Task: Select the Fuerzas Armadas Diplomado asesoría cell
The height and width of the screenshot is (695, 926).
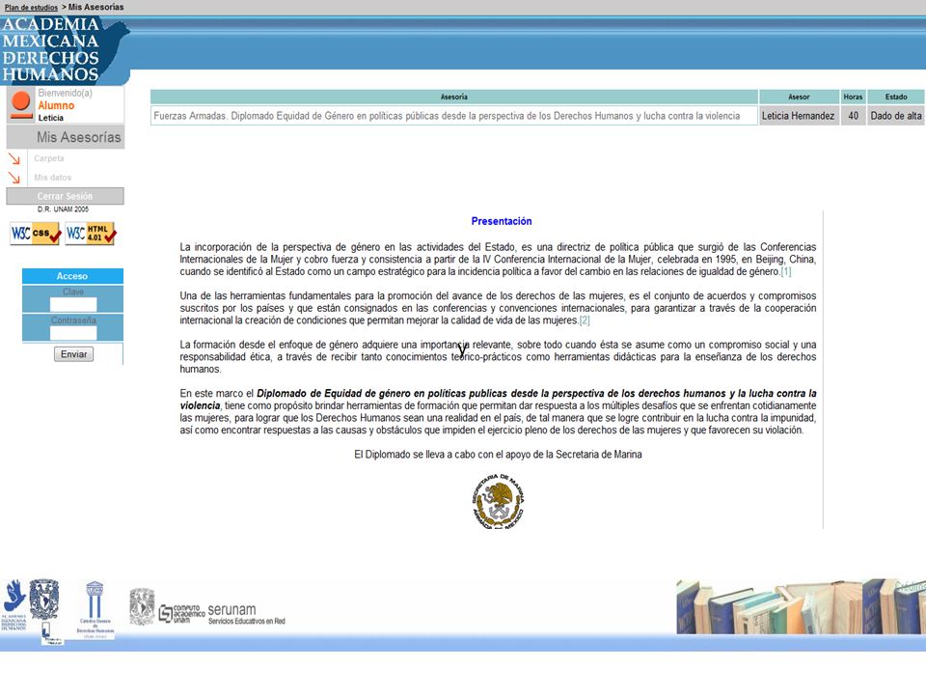Action: 454,116
